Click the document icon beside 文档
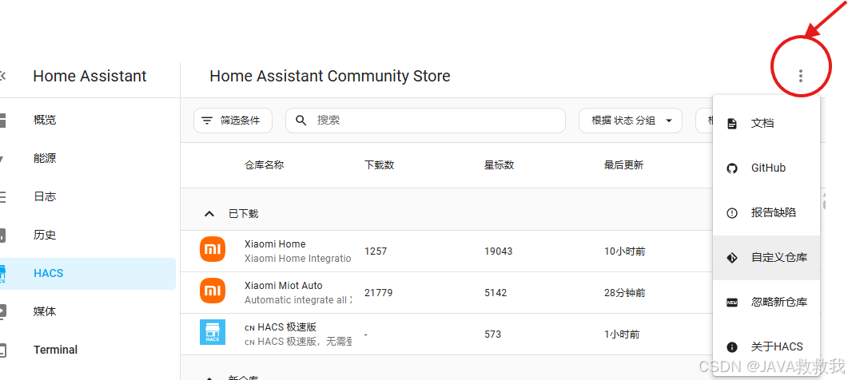 (x=732, y=124)
